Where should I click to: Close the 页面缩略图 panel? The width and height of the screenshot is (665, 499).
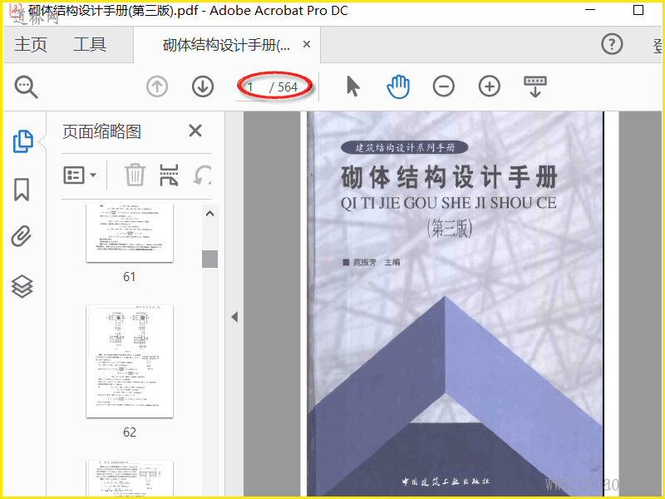(195, 131)
